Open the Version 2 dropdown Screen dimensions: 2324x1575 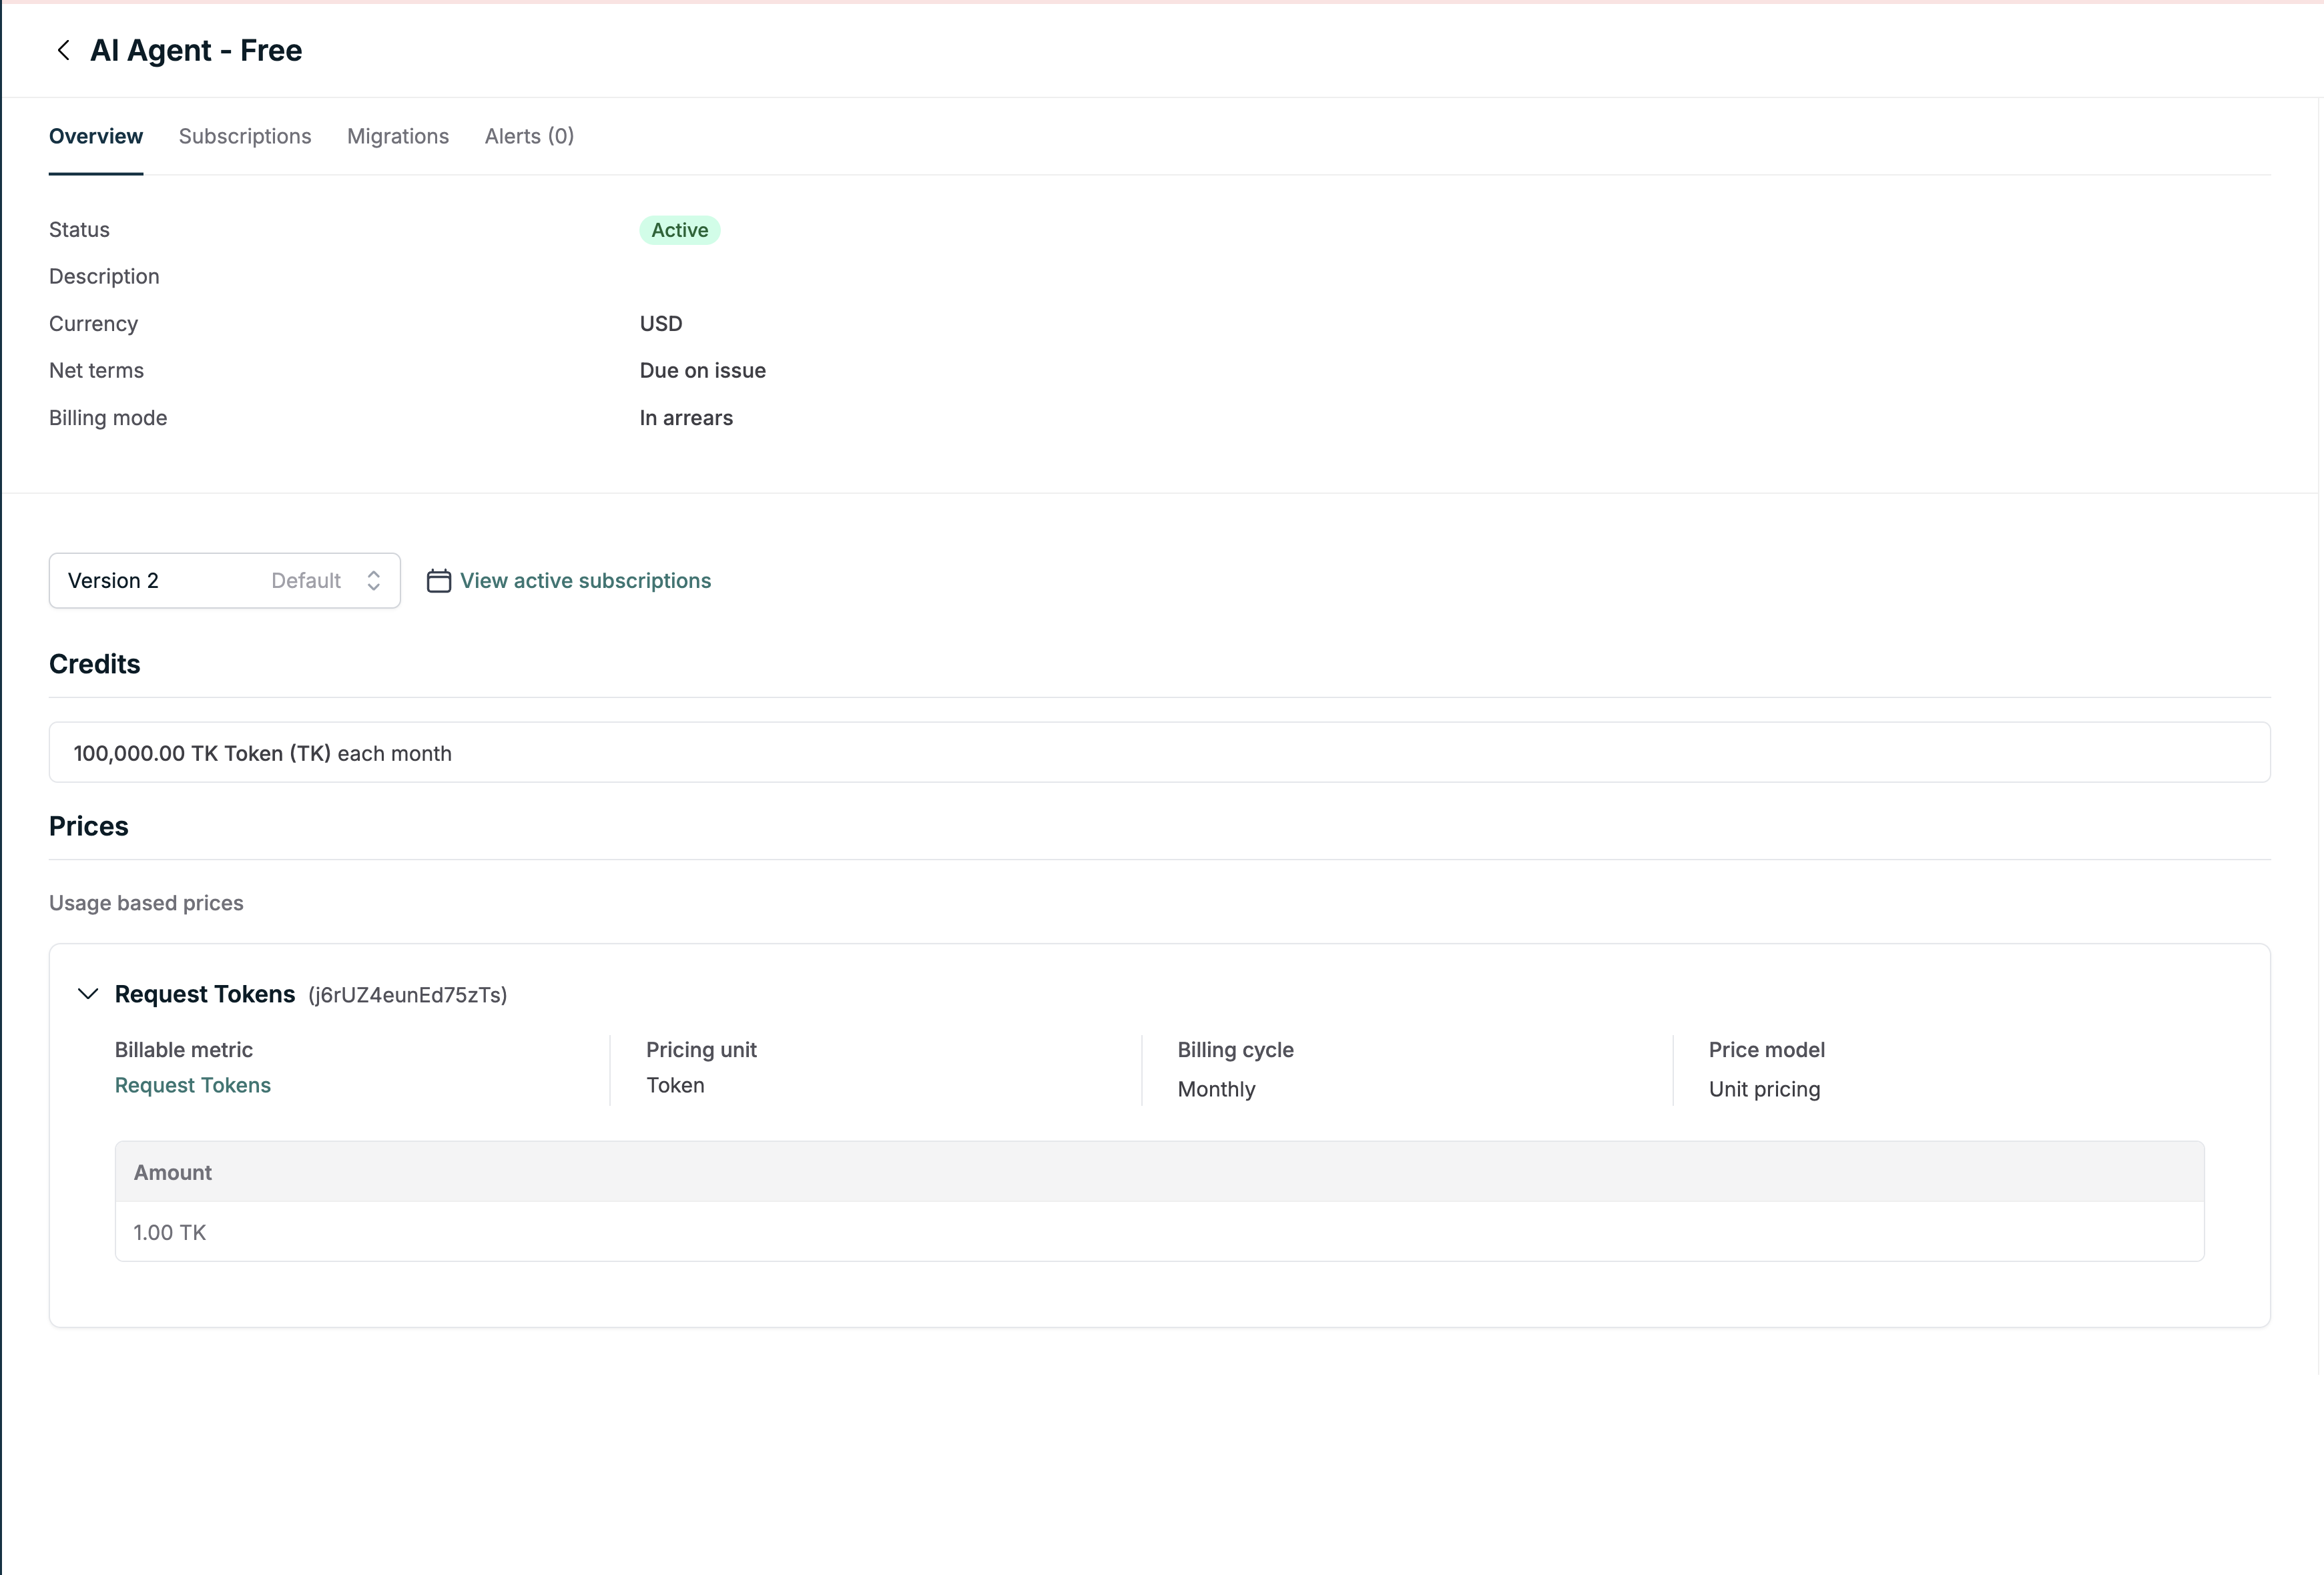click(x=224, y=581)
